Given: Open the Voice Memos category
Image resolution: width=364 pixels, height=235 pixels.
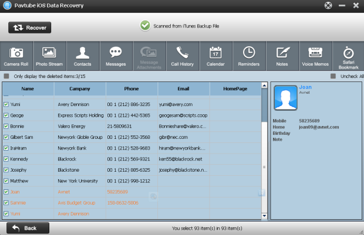Looking at the screenshot, I should (315, 56).
